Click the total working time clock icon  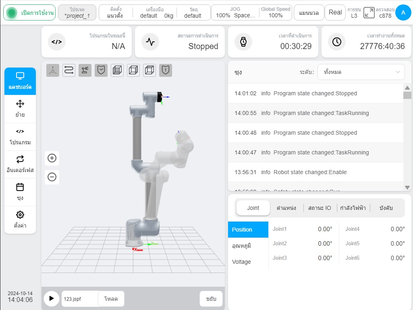336,42
